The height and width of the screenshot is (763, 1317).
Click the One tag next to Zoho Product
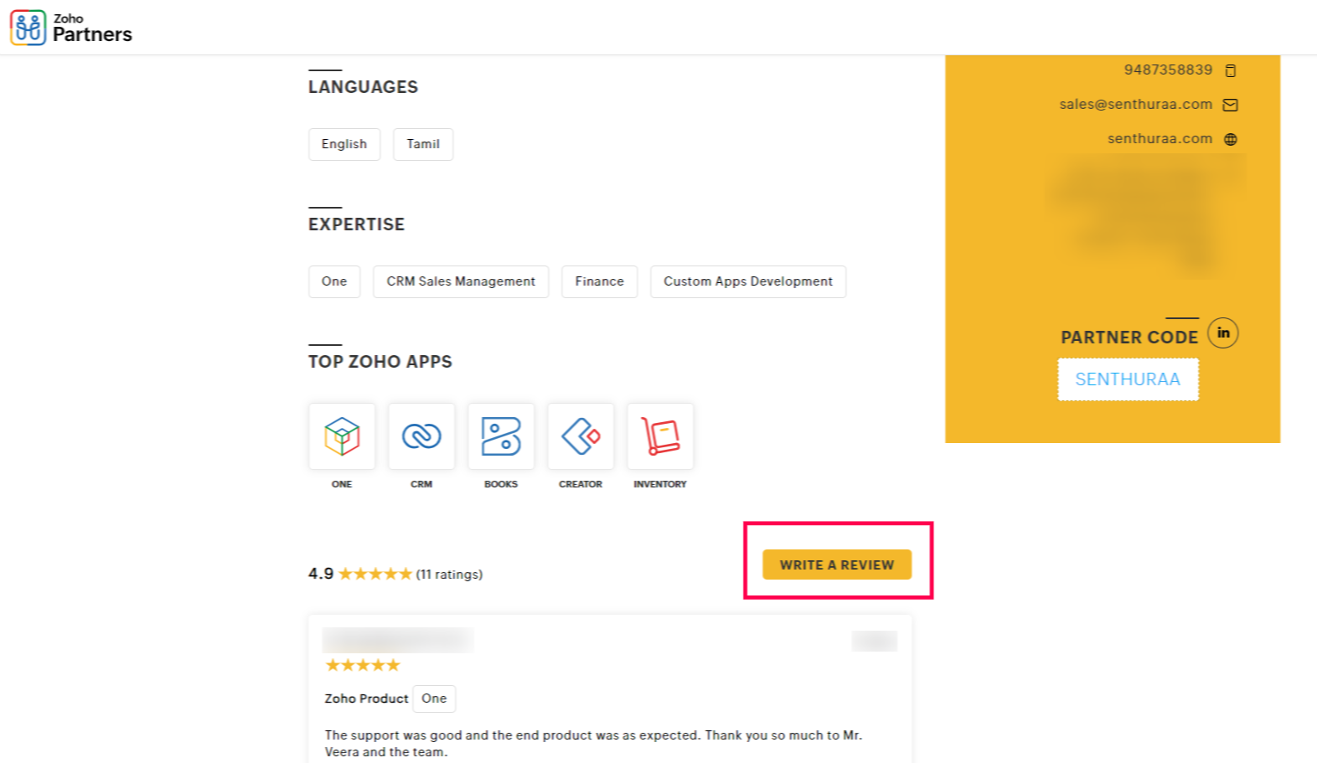tap(434, 699)
